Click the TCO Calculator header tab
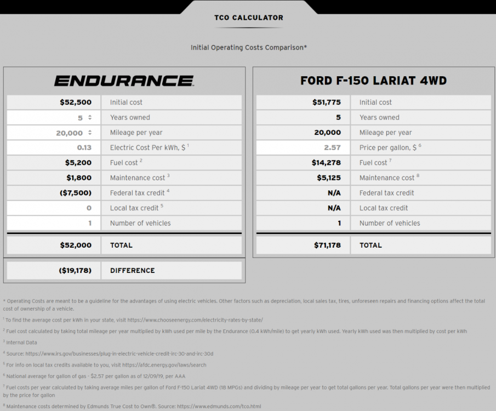 [x=248, y=18]
